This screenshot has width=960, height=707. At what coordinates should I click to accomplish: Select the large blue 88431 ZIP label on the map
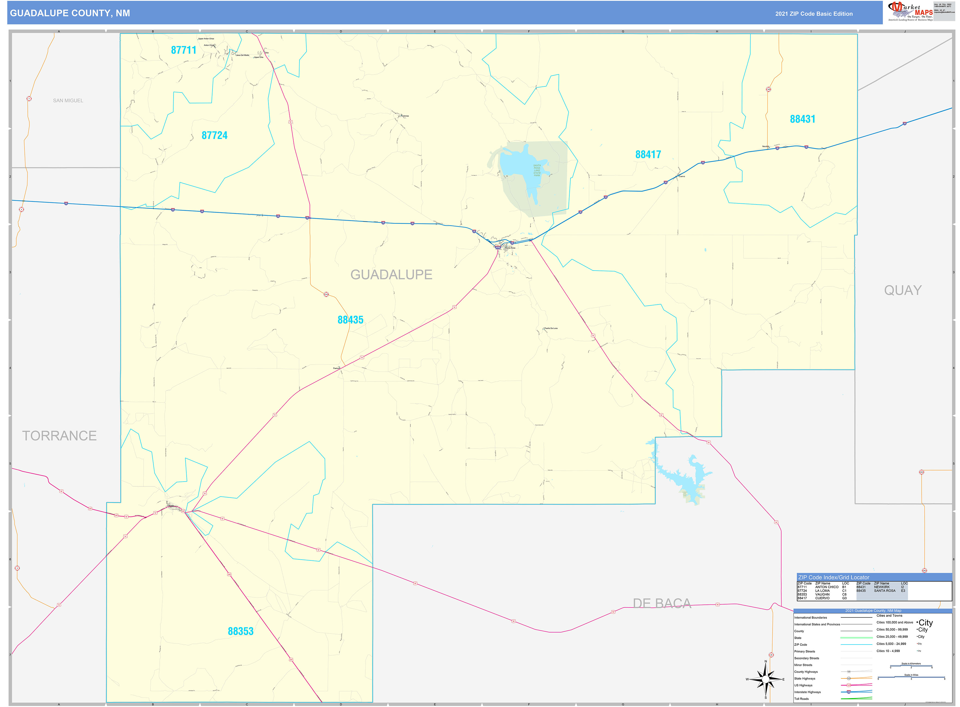coord(802,119)
